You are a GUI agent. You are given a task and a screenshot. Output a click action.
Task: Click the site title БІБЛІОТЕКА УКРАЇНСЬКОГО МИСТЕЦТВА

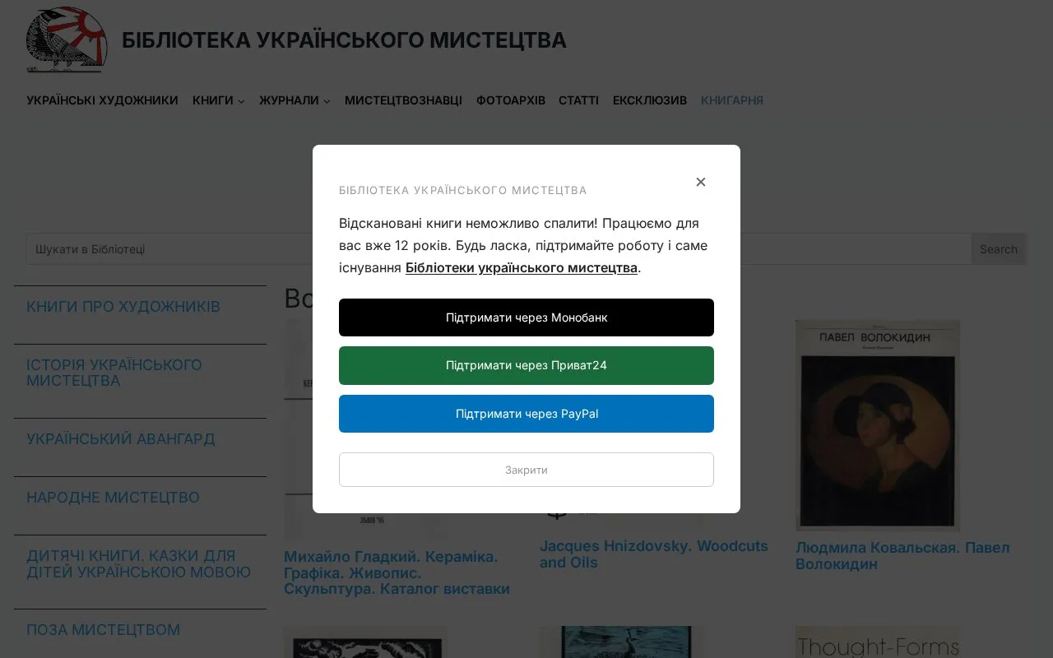[344, 40]
